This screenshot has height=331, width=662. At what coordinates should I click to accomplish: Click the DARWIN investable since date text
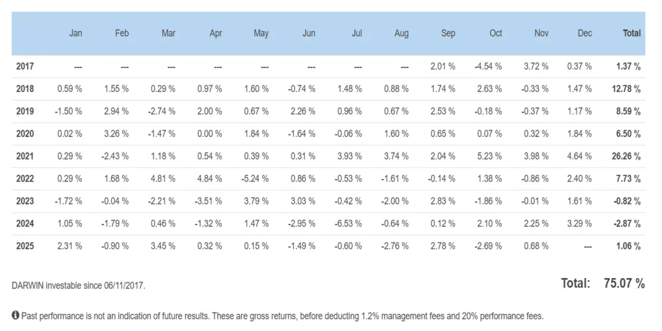[x=79, y=285]
